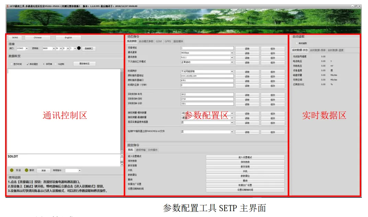Uncheck the 自动清空 checkbox
This screenshot has width=368, height=217.
[x=27, y=64]
